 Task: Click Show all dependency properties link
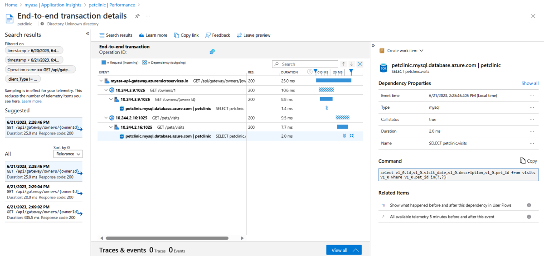point(529,83)
